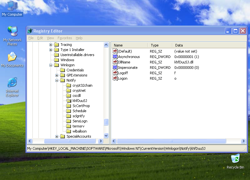Select the ScCertProp folder icon
Image resolution: width=250 pixels, height=180 pixels.
pyautogui.click(x=69, y=106)
